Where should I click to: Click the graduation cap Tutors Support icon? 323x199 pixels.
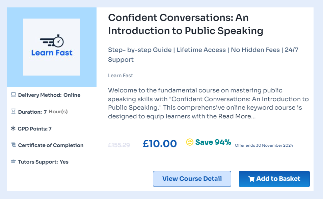pyautogui.click(x=14, y=162)
